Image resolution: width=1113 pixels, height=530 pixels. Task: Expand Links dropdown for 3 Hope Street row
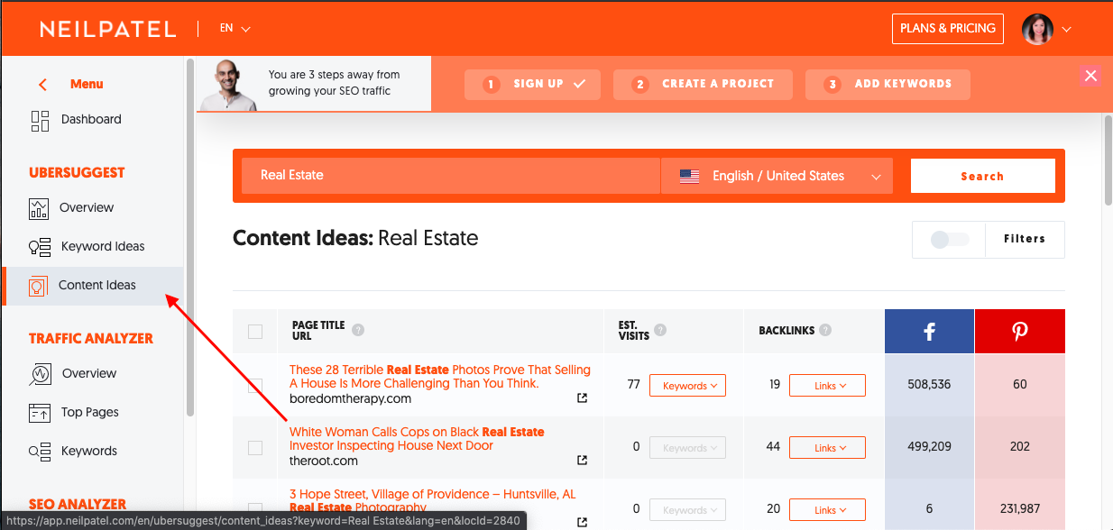pyautogui.click(x=827, y=510)
